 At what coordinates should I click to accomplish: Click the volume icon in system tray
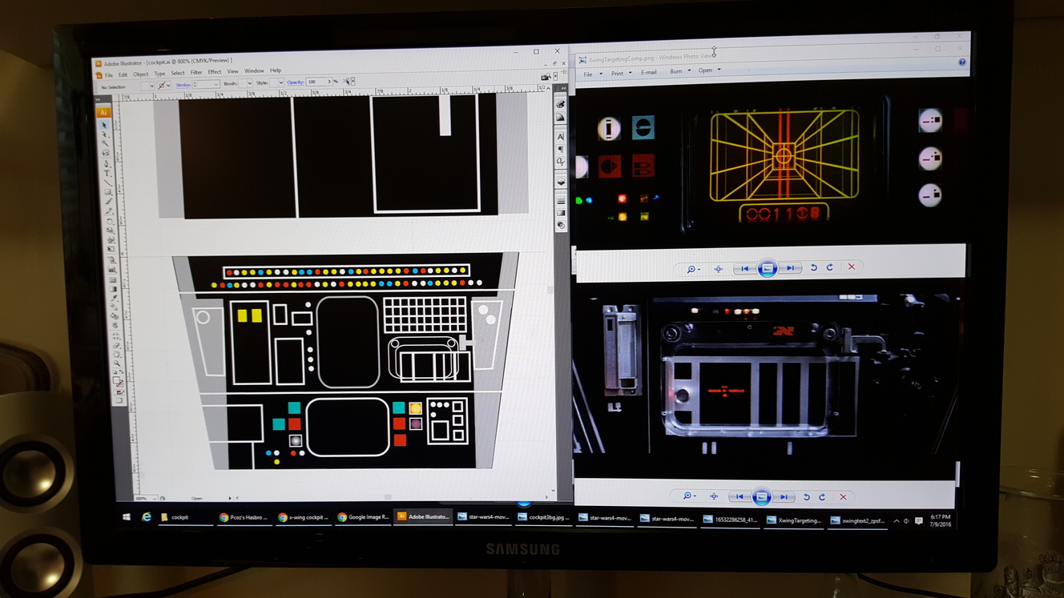(906, 521)
